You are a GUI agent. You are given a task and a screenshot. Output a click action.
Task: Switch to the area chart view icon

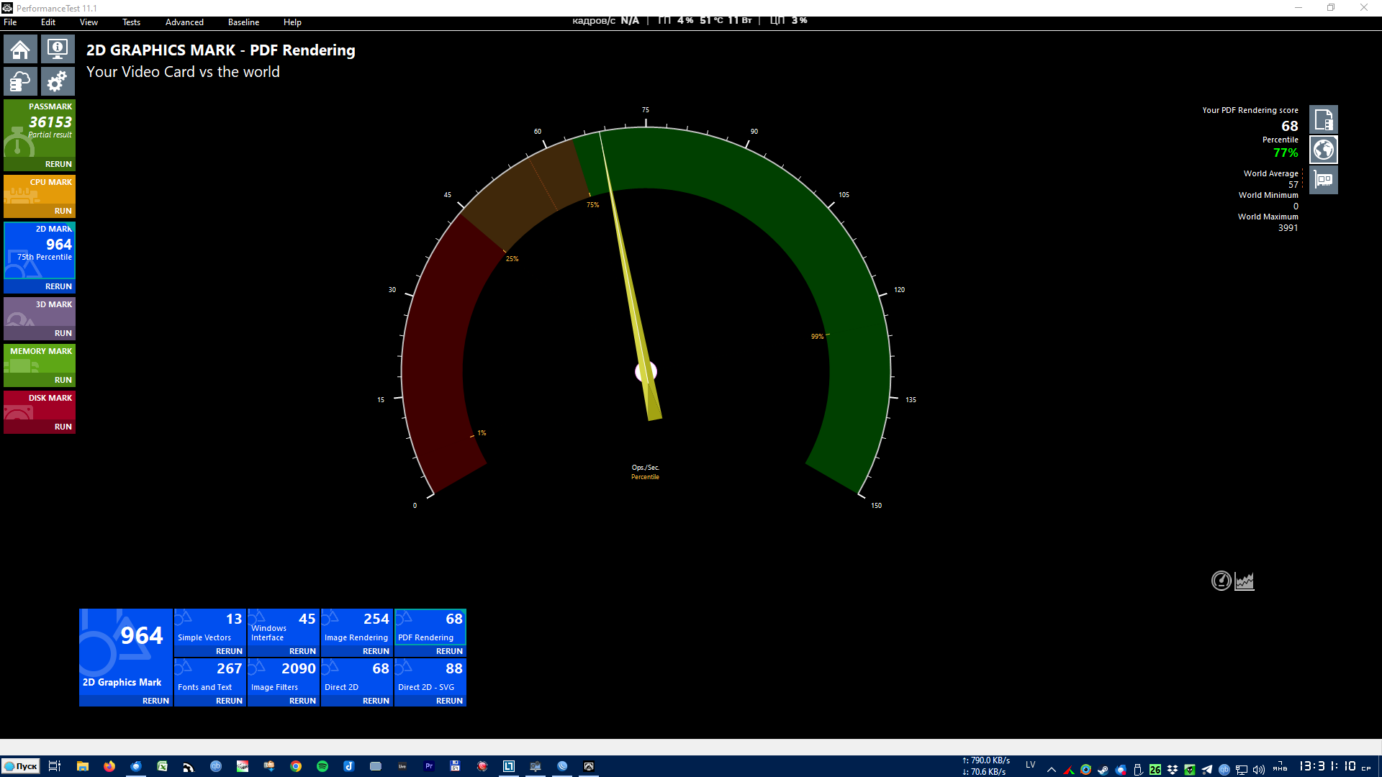1245,581
